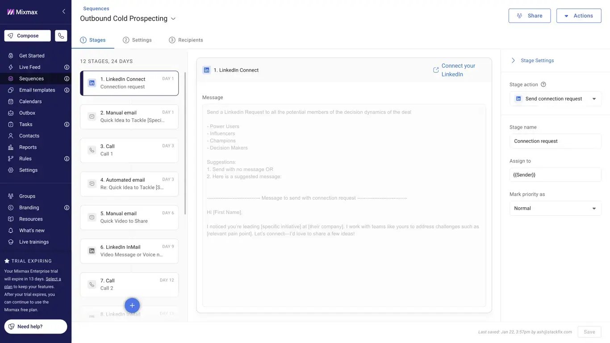Click the help icon beside Stage action
Screen dimensions: 610x343
click(543, 84)
